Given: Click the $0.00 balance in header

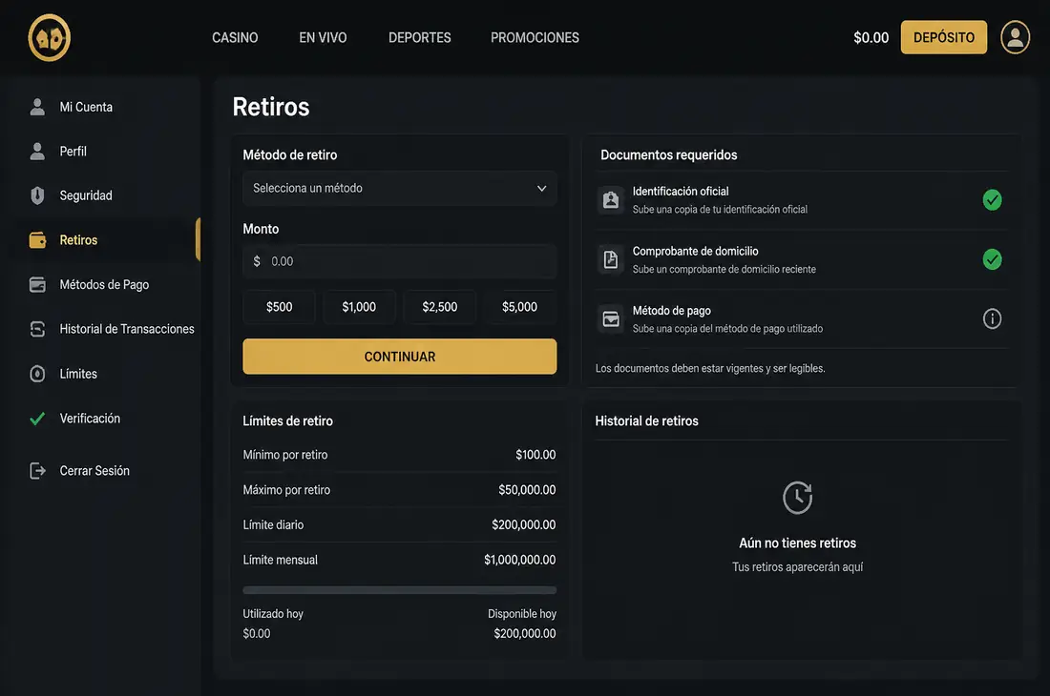Looking at the screenshot, I should pos(871,37).
